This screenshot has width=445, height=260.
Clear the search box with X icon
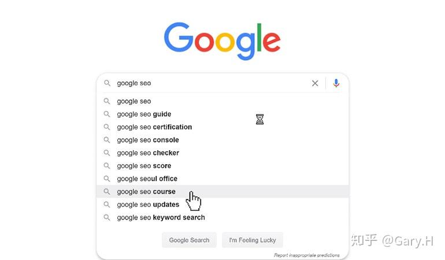315,83
